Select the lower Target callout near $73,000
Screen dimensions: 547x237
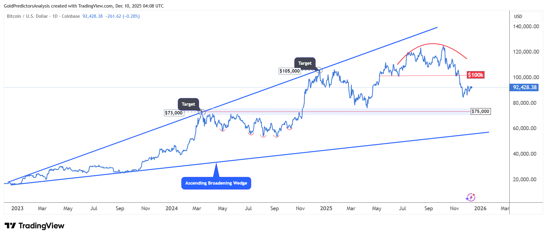pyautogui.click(x=188, y=104)
